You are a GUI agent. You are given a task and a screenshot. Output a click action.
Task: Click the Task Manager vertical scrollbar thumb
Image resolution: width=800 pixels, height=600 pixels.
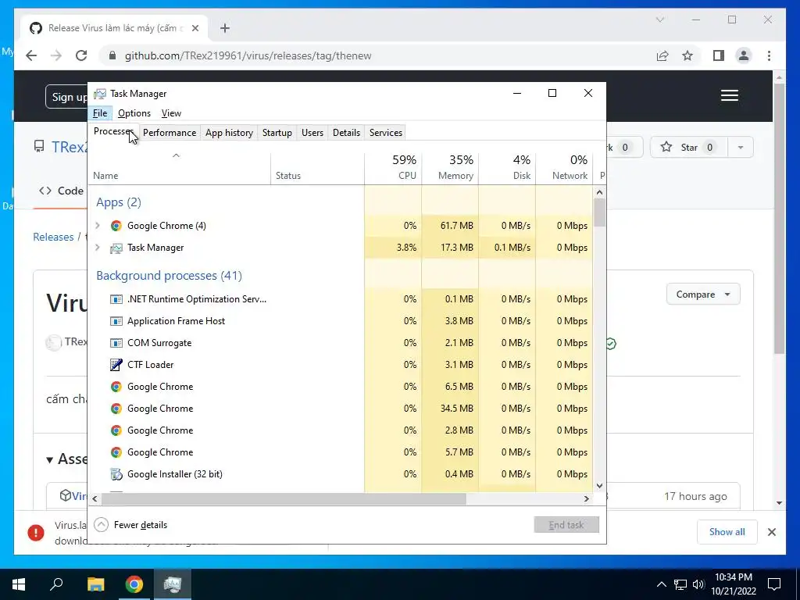599,212
